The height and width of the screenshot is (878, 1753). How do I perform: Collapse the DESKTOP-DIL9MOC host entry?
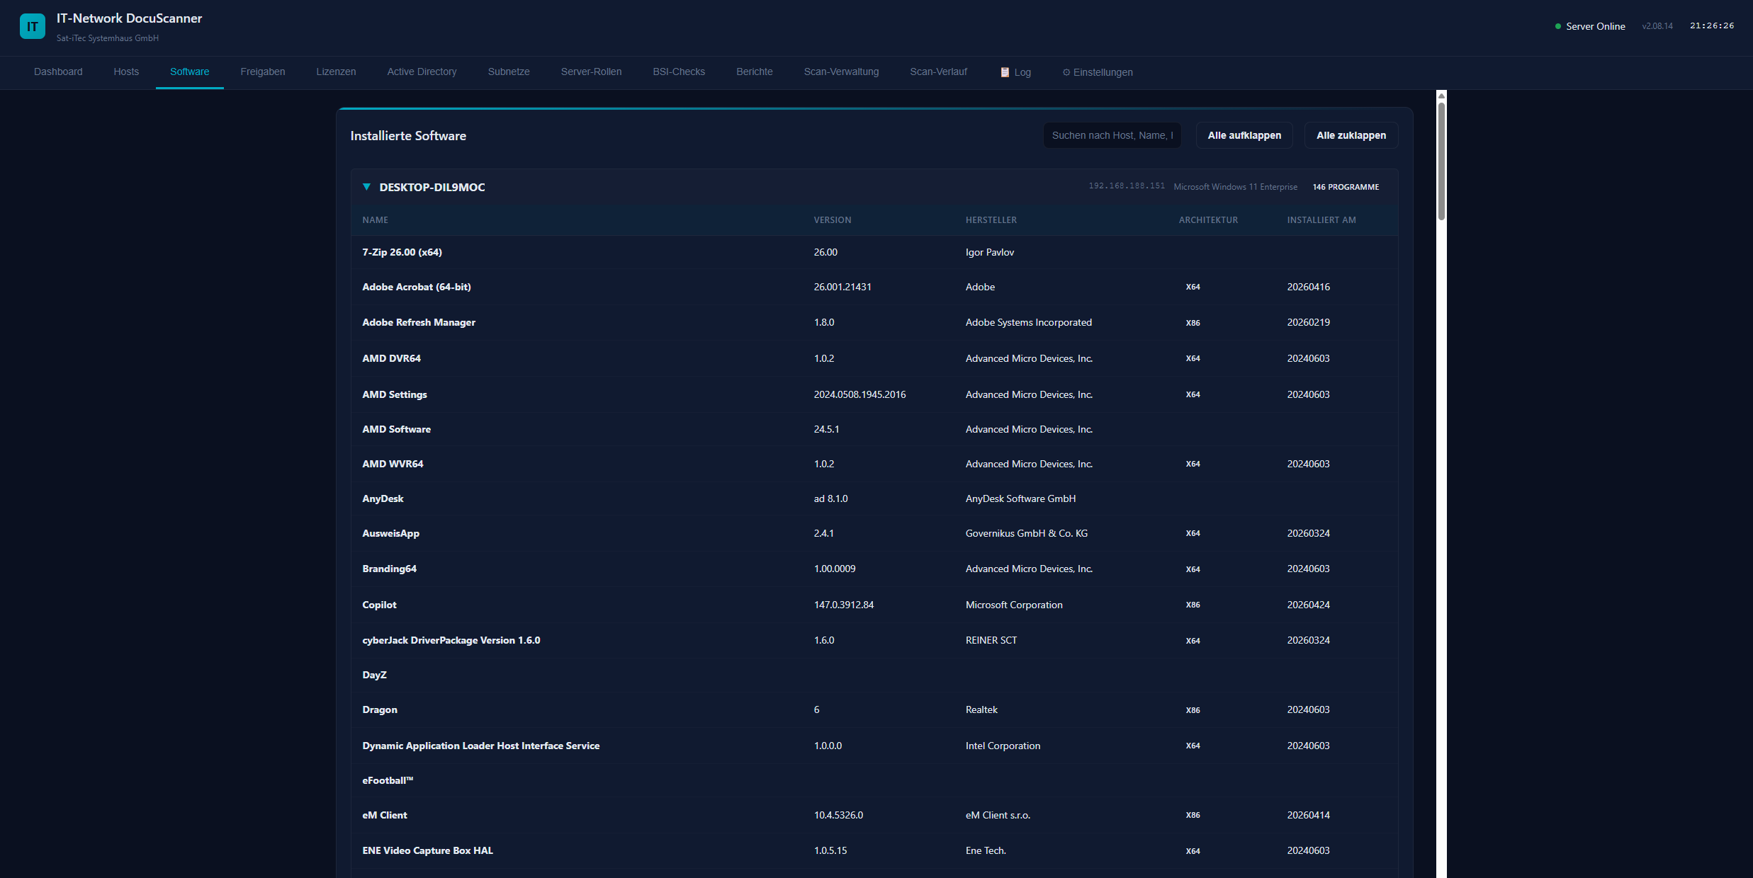367,186
